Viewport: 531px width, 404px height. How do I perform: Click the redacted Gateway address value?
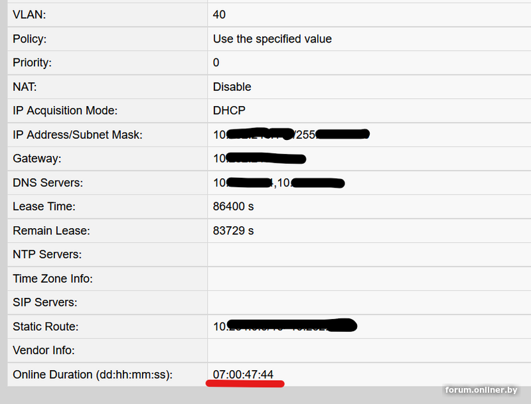click(x=259, y=159)
